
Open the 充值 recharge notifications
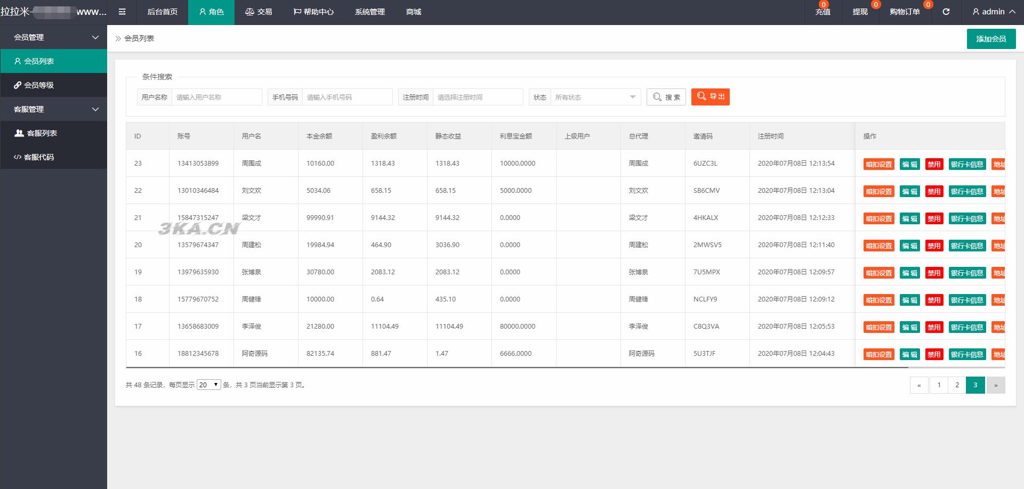click(823, 12)
